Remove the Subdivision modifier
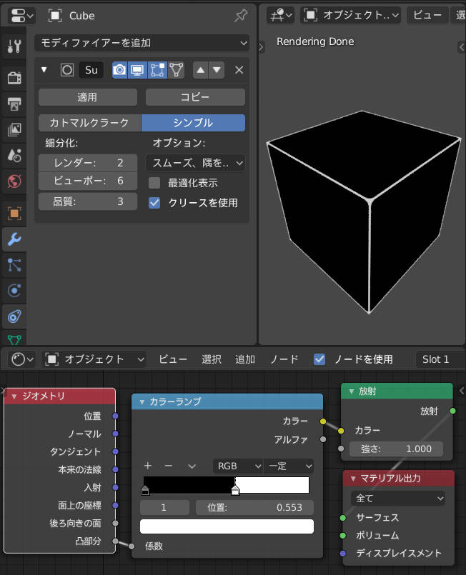The width and height of the screenshot is (466, 575). click(x=239, y=70)
